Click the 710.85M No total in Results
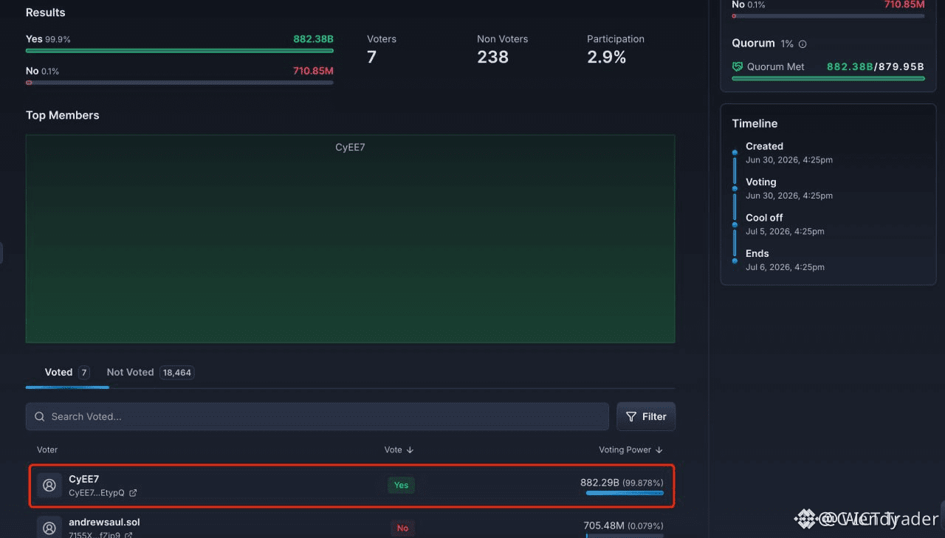 (x=313, y=71)
